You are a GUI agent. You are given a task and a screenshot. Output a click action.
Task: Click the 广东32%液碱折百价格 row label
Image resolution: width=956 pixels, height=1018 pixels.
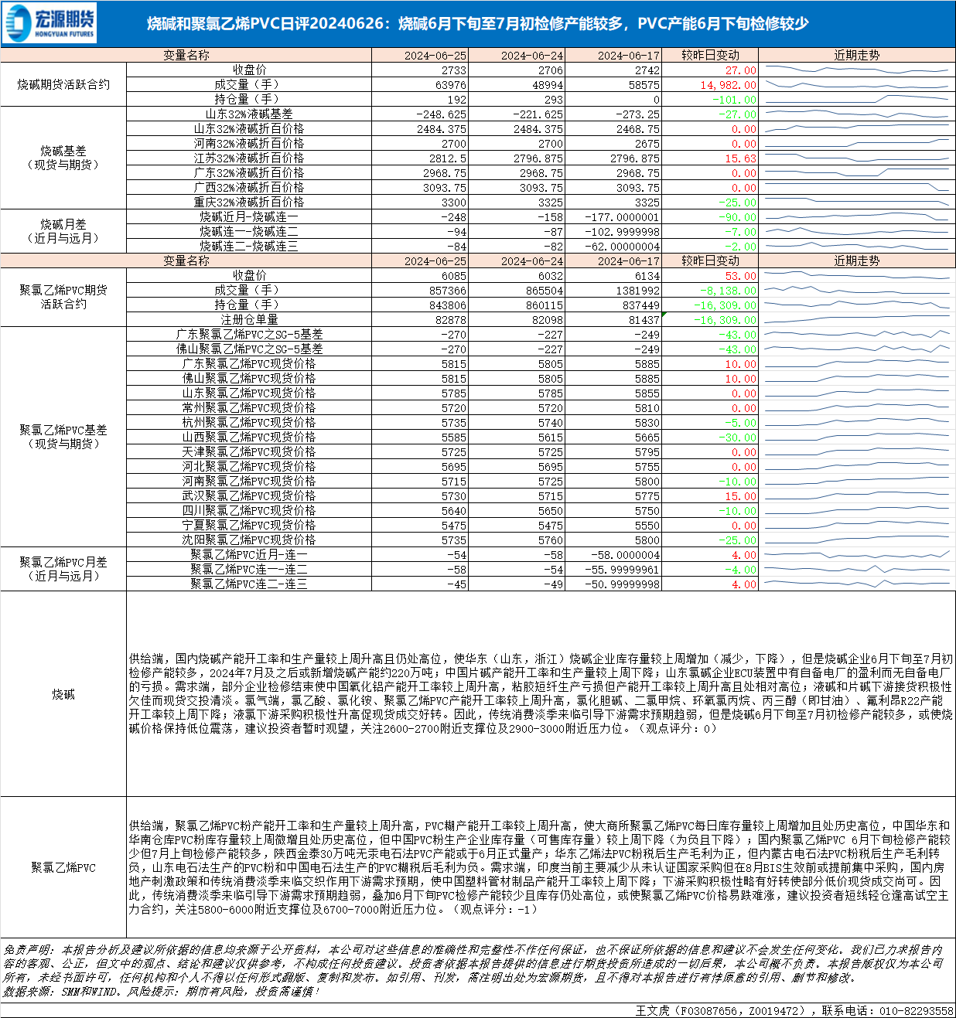click(x=248, y=173)
